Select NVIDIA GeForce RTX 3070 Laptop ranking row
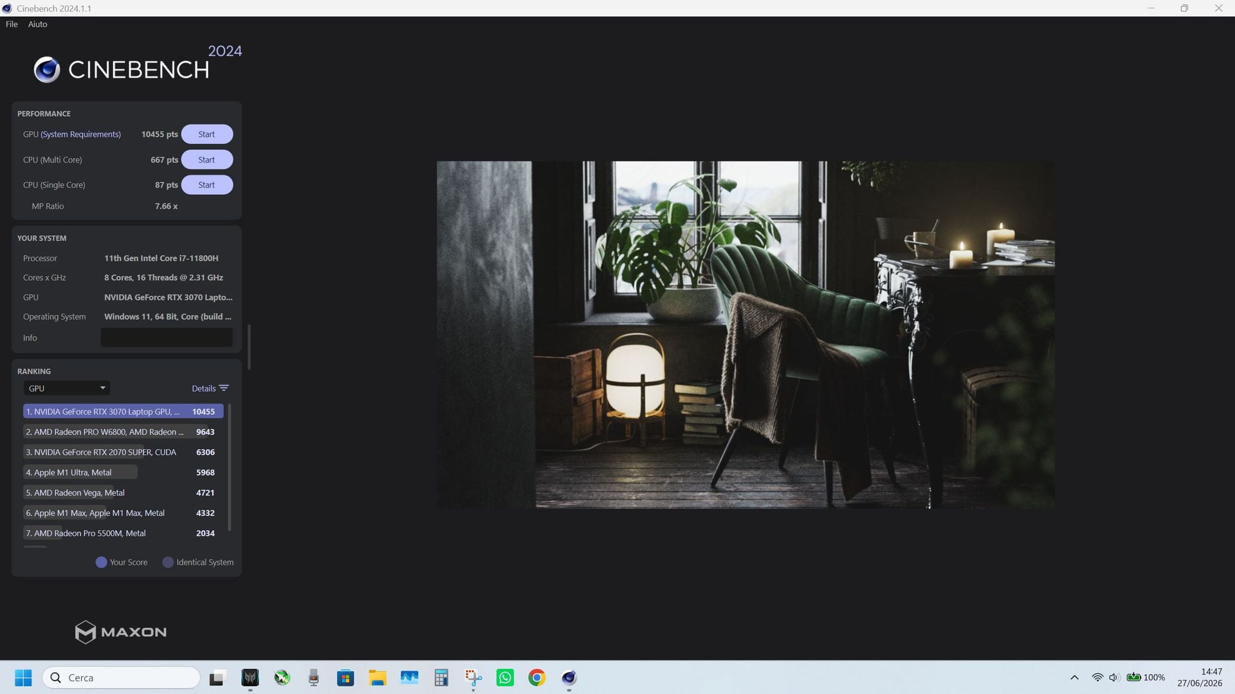1235x694 pixels. pyautogui.click(x=123, y=411)
